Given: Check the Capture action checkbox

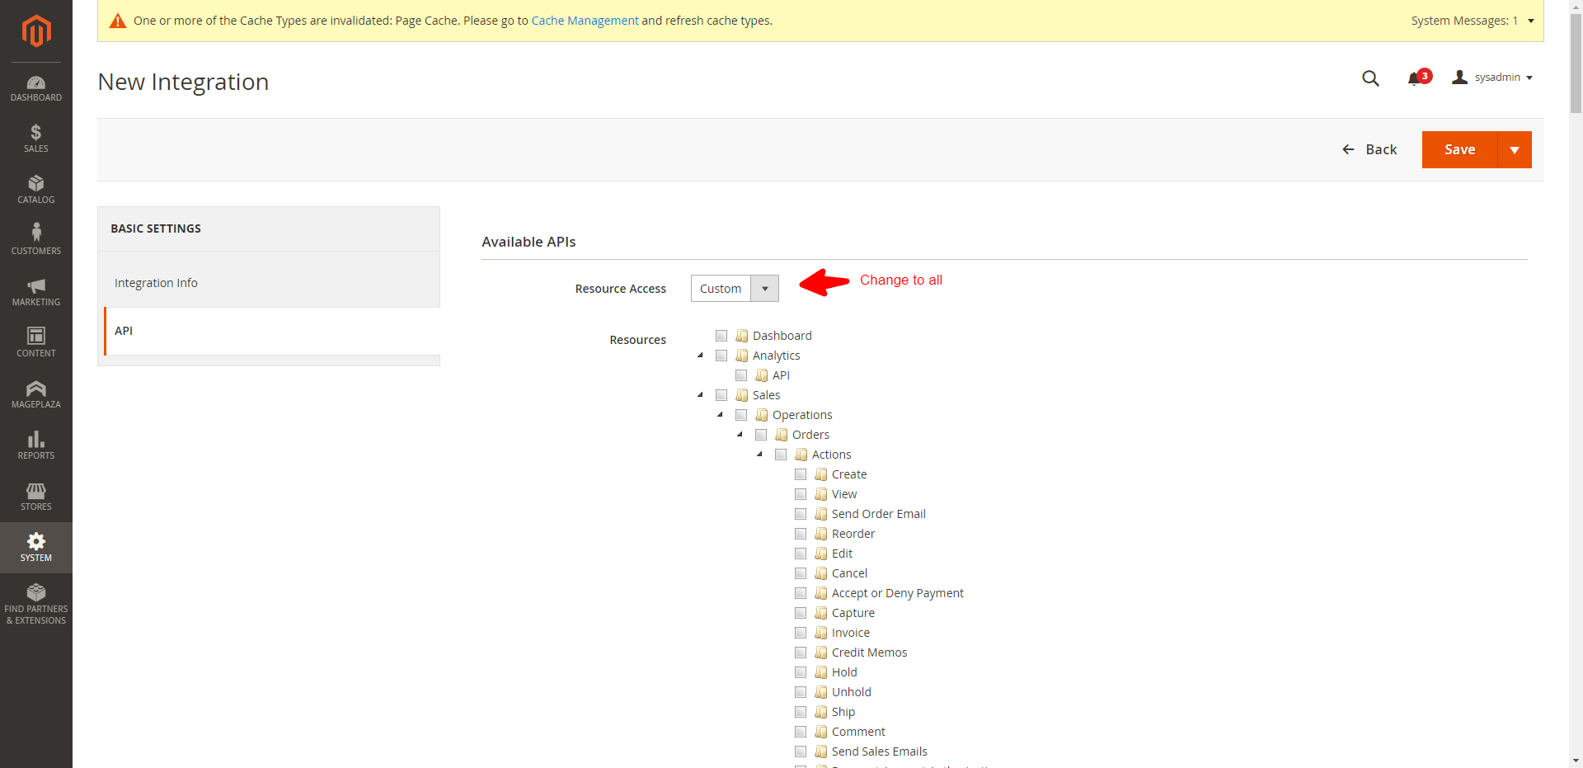Looking at the screenshot, I should click(801, 613).
